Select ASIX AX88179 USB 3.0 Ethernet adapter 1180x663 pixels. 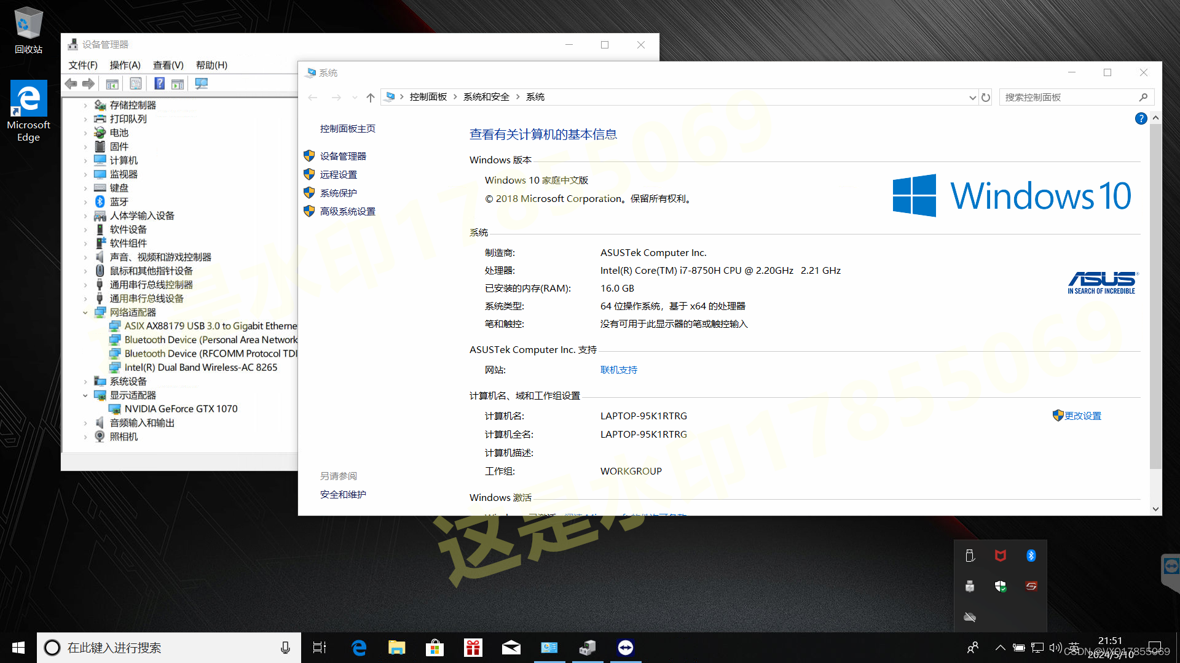(x=210, y=326)
